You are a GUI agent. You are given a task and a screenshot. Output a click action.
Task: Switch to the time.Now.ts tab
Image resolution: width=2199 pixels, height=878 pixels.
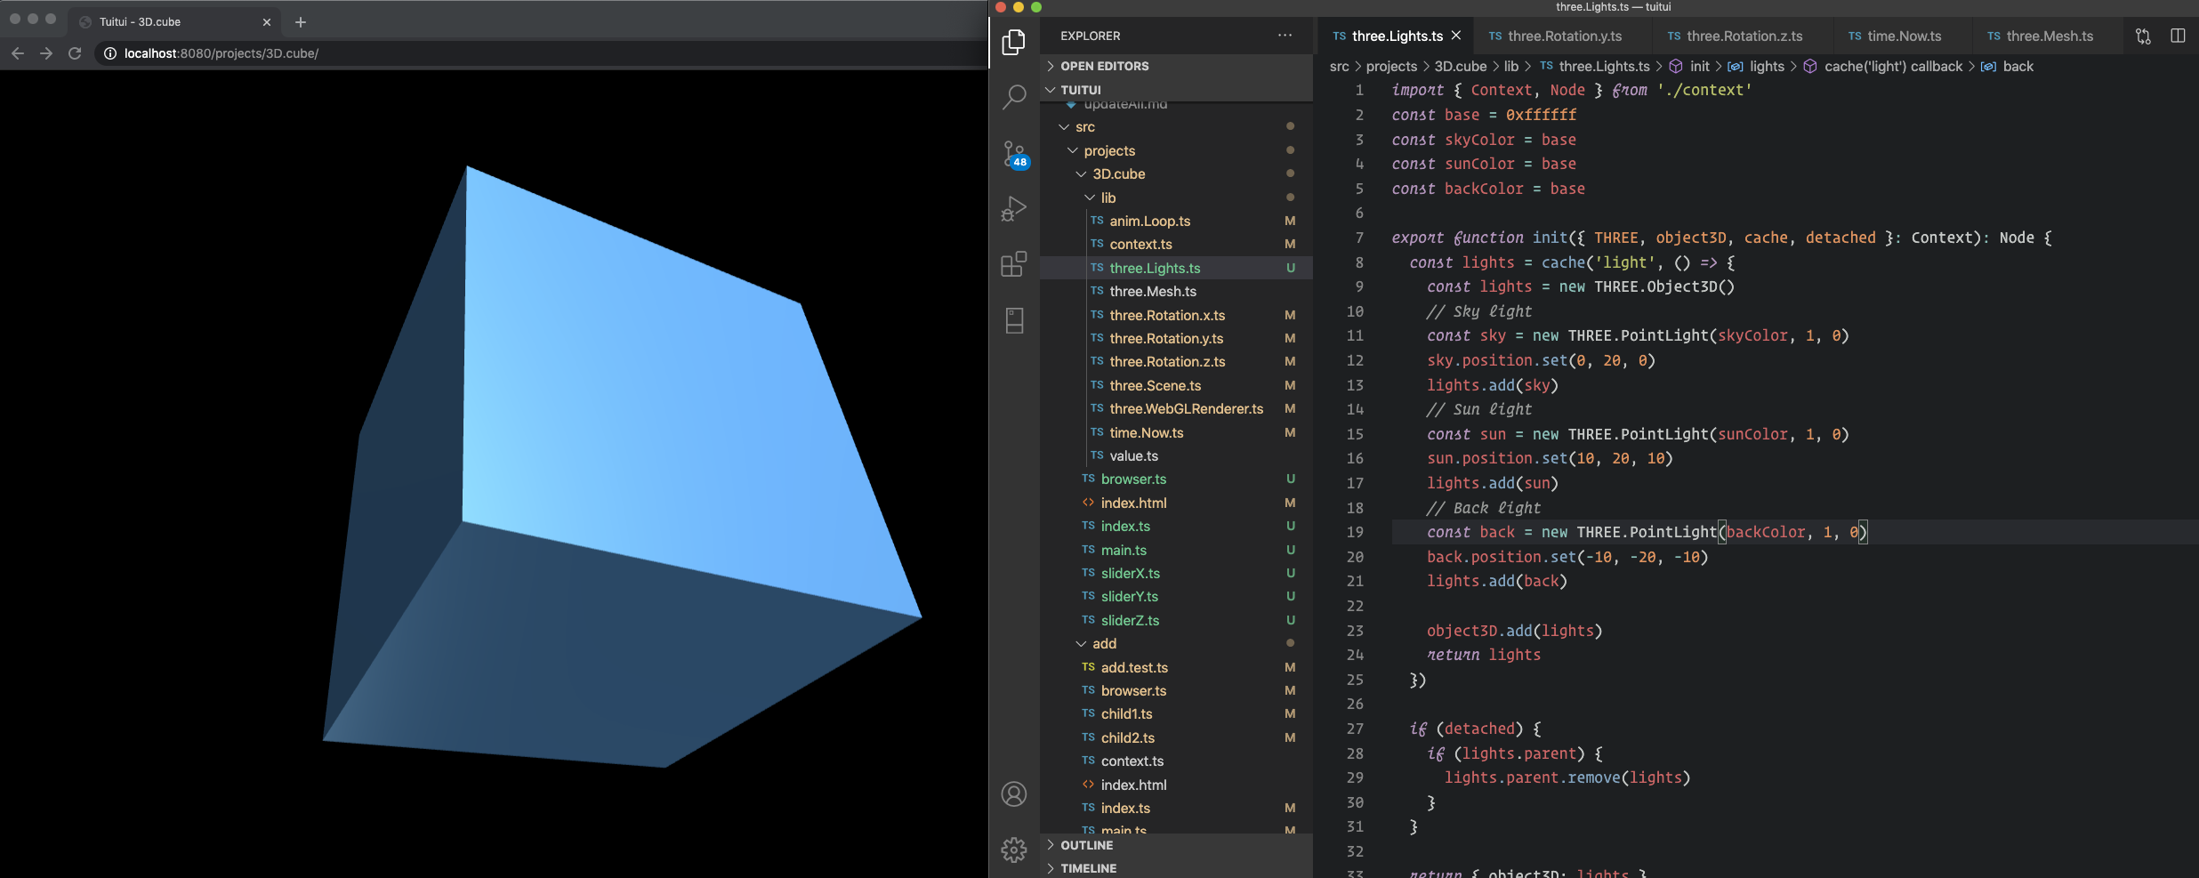pyautogui.click(x=1903, y=36)
